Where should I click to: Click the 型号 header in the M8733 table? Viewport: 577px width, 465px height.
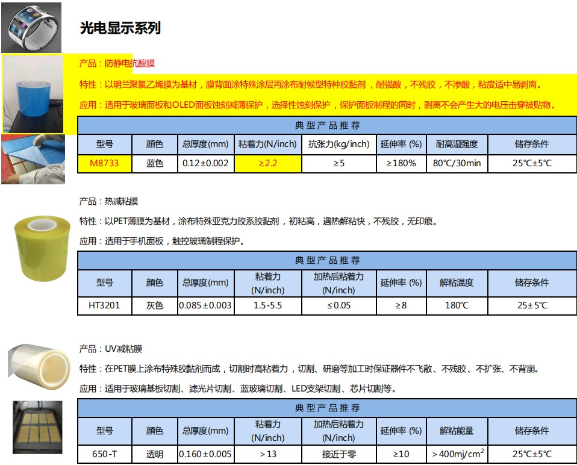[x=105, y=144]
